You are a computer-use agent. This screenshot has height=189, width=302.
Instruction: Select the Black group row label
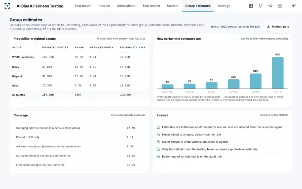point(16,67)
